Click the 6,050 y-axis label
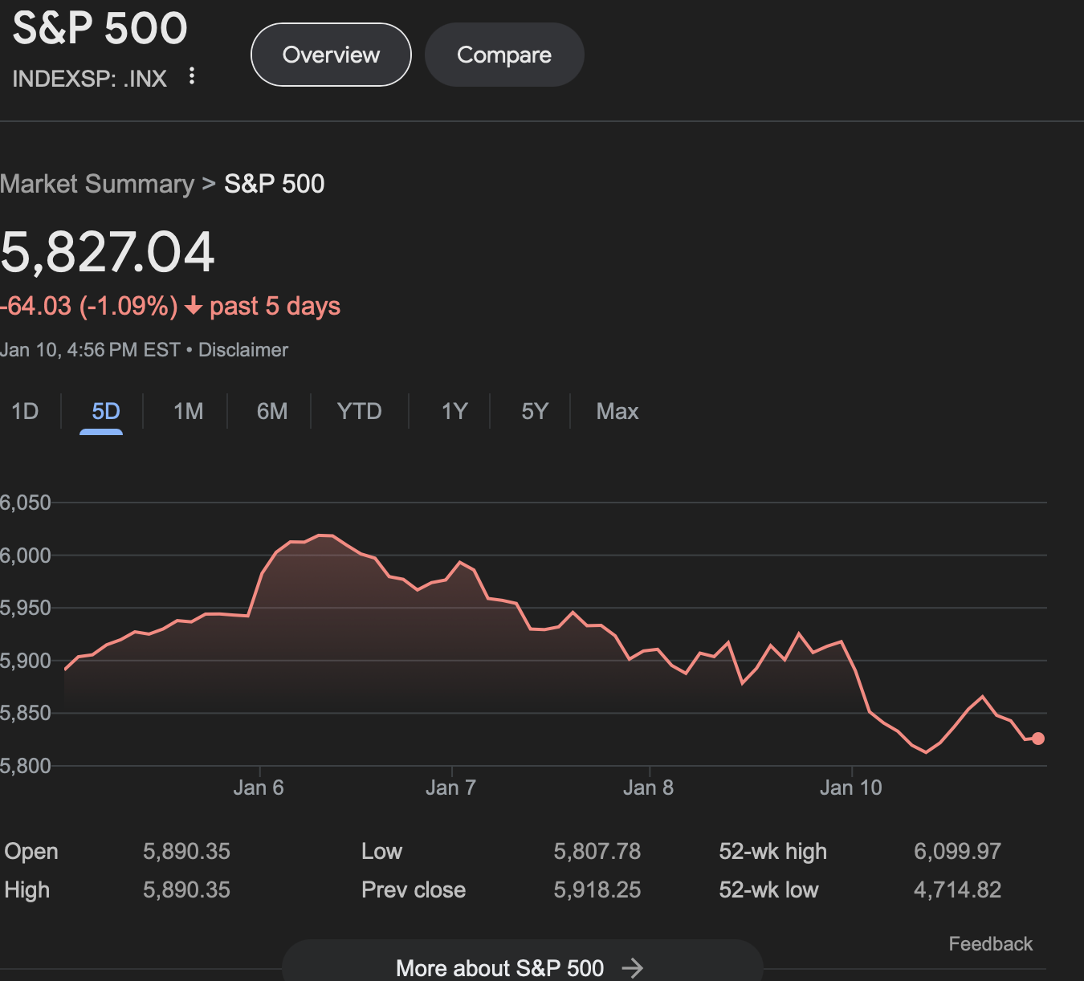Viewport: 1084px width, 981px height. click(25, 503)
